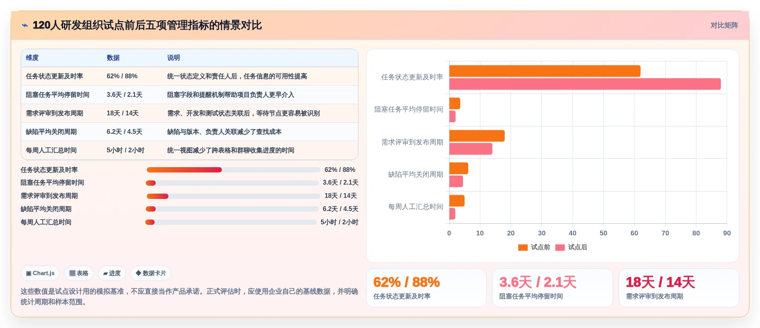Select the 数据卡片 tag chip
The width and height of the screenshot is (760, 328).
pyautogui.click(x=151, y=274)
